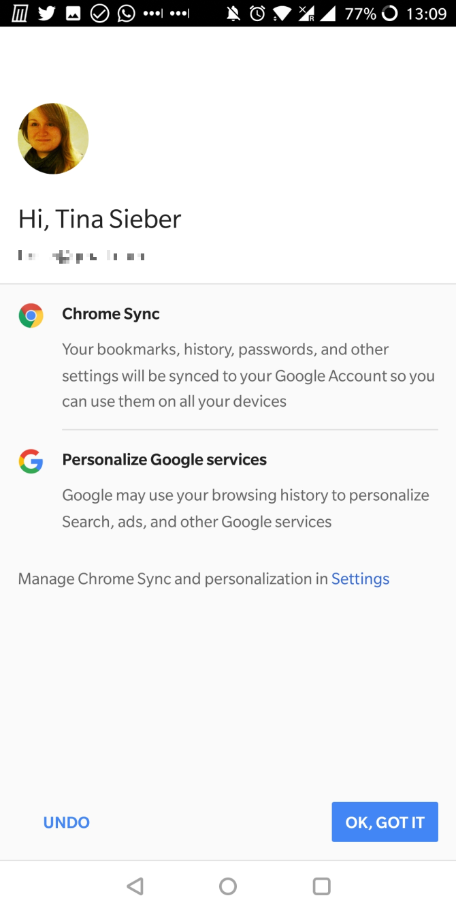456x913 pixels.
Task: Open the Settings link
Action: click(360, 578)
